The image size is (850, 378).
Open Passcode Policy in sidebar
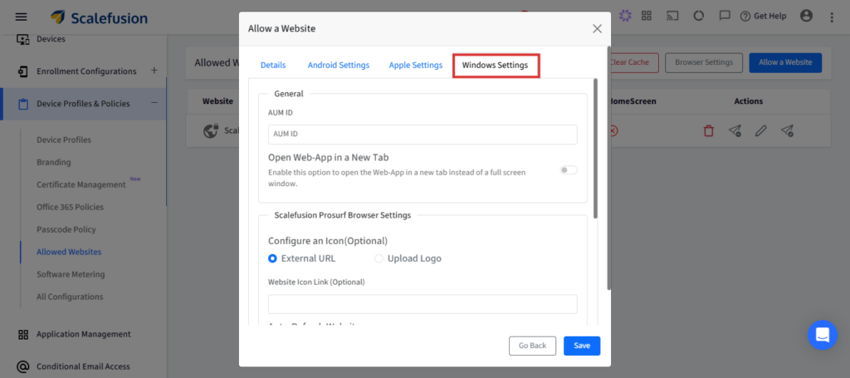66,229
